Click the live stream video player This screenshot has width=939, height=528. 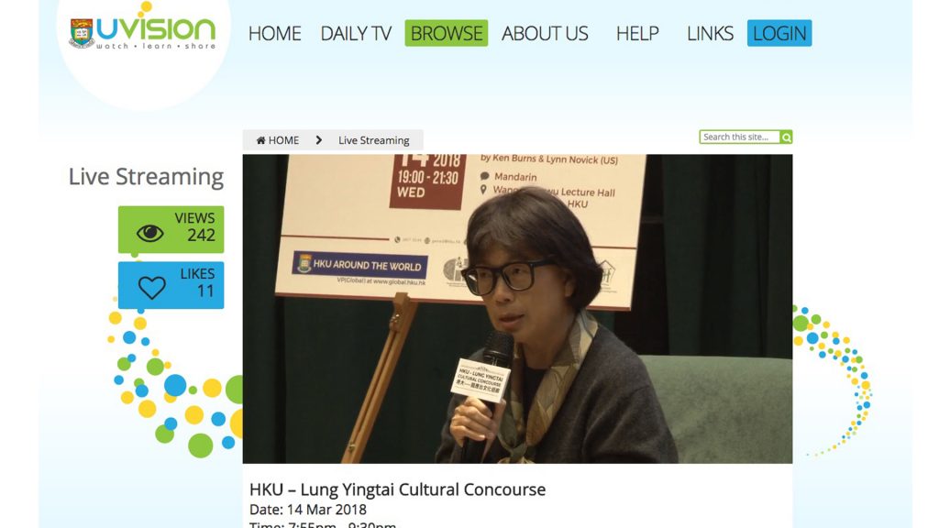517,309
